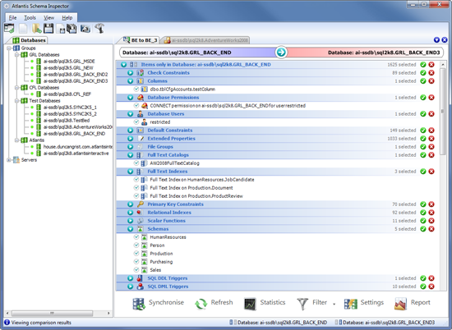The width and height of the screenshot is (452, 330).
Task: Open the Statistics chart icon
Action: tap(250, 304)
